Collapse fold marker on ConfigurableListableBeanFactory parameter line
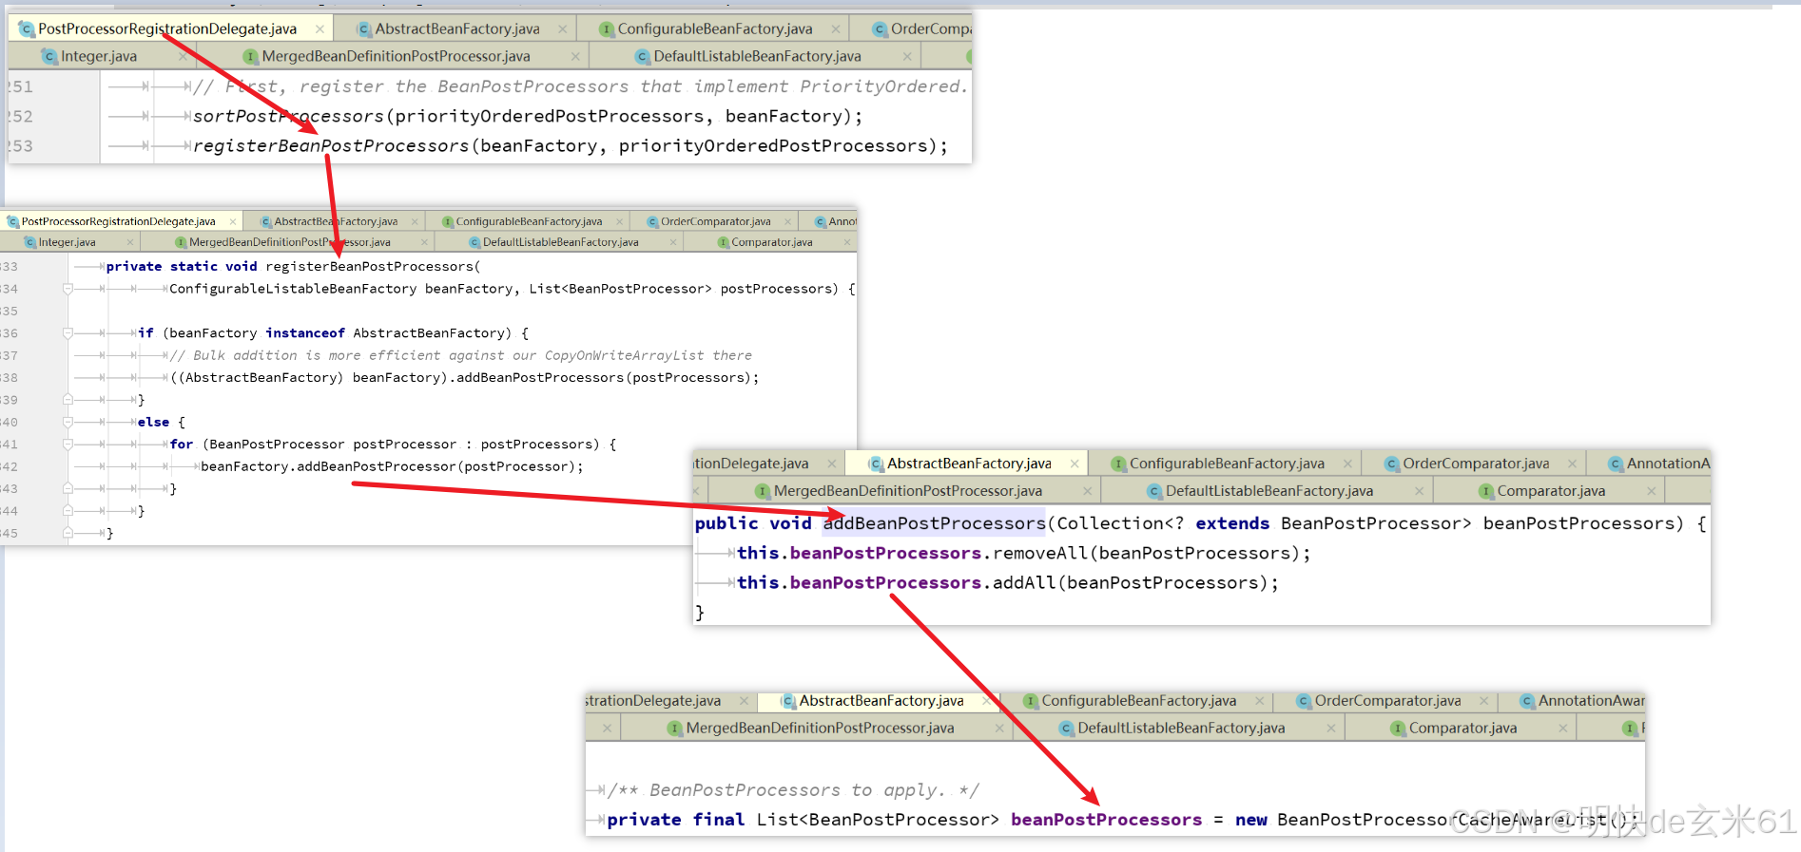This screenshot has width=1801, height=852. click(68, 289)
